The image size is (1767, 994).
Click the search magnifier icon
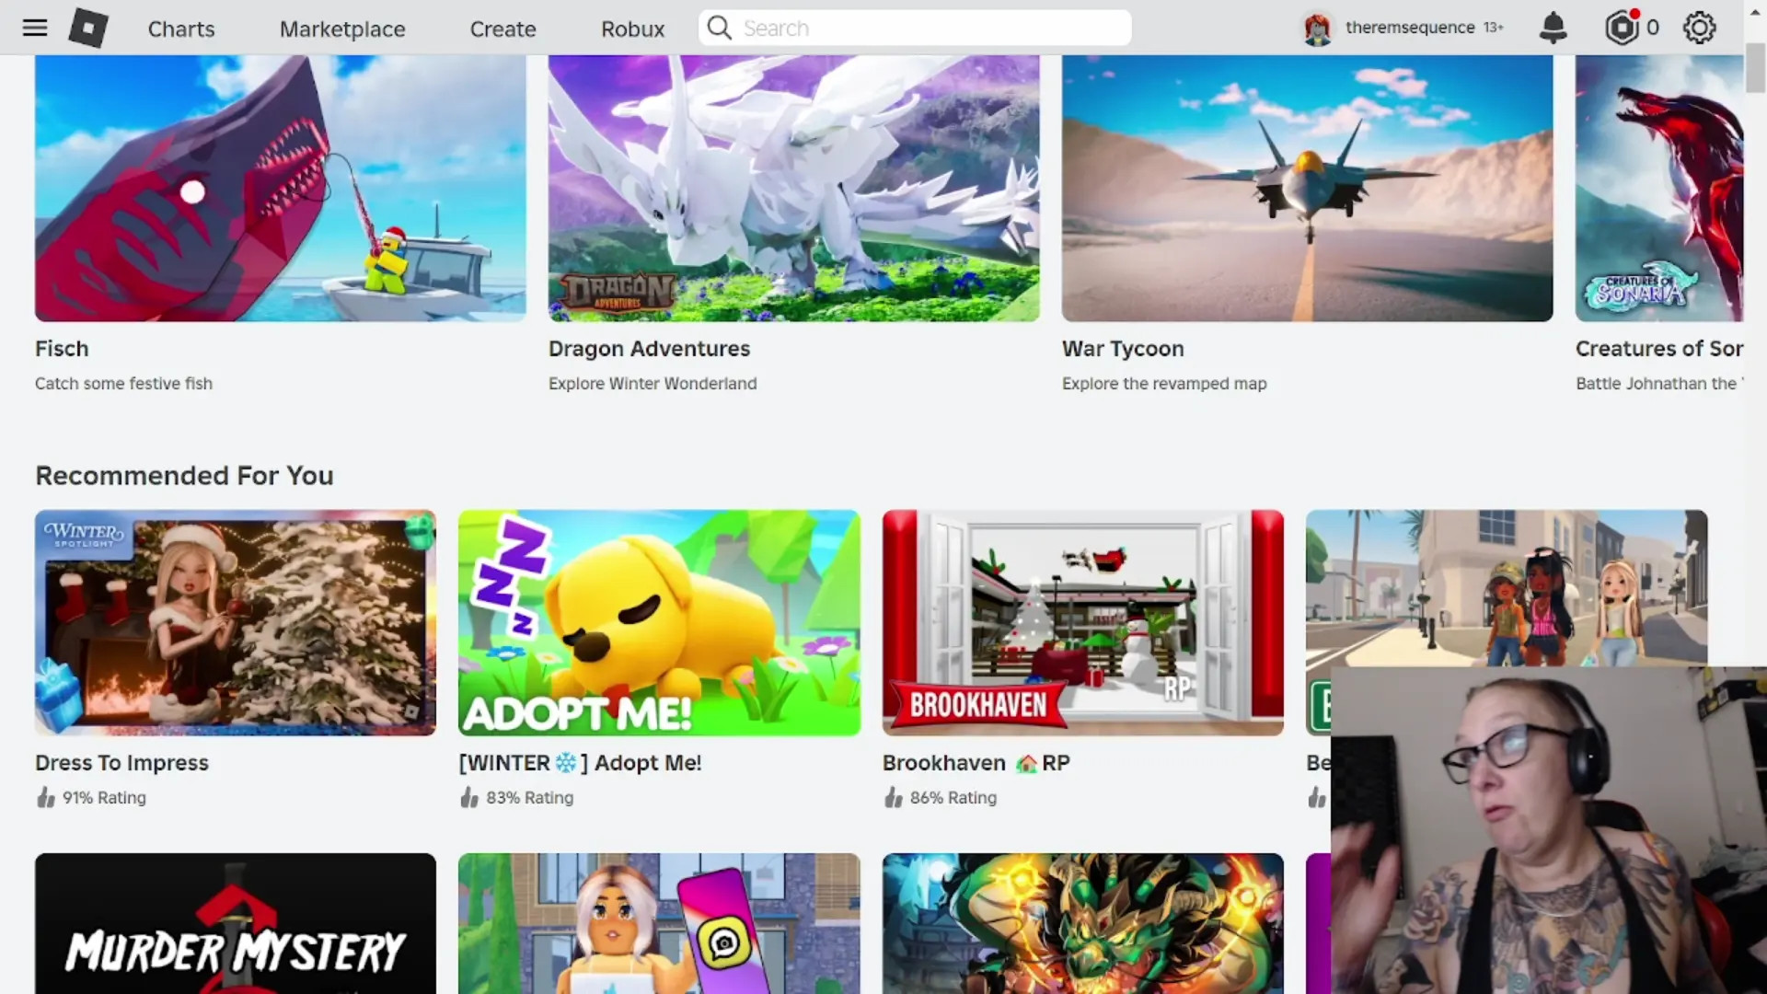click(720, 28)
